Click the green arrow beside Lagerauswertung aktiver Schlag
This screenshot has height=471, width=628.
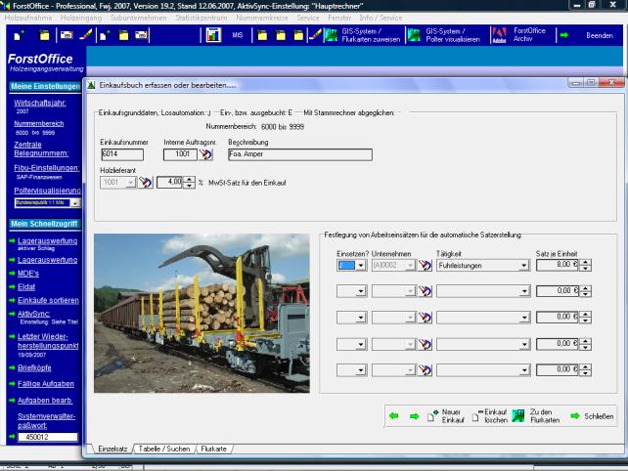(12, 241)
